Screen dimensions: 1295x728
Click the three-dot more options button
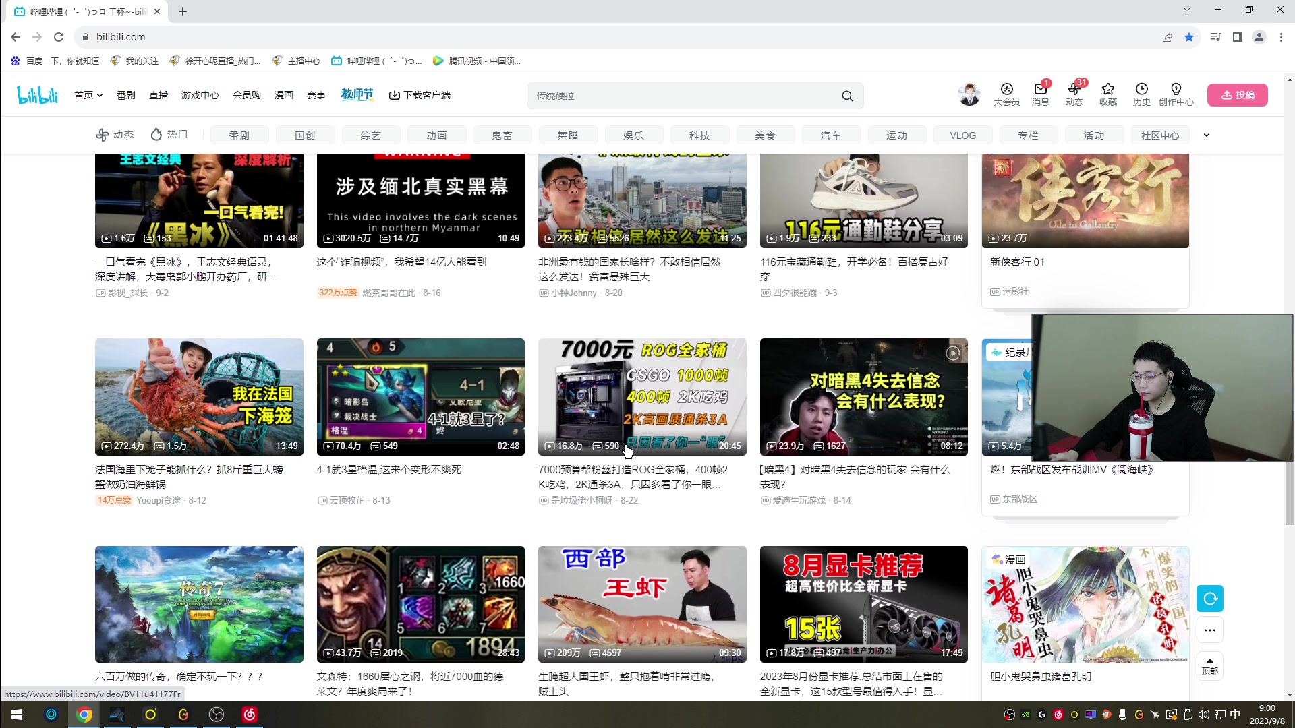(1210, 630)
